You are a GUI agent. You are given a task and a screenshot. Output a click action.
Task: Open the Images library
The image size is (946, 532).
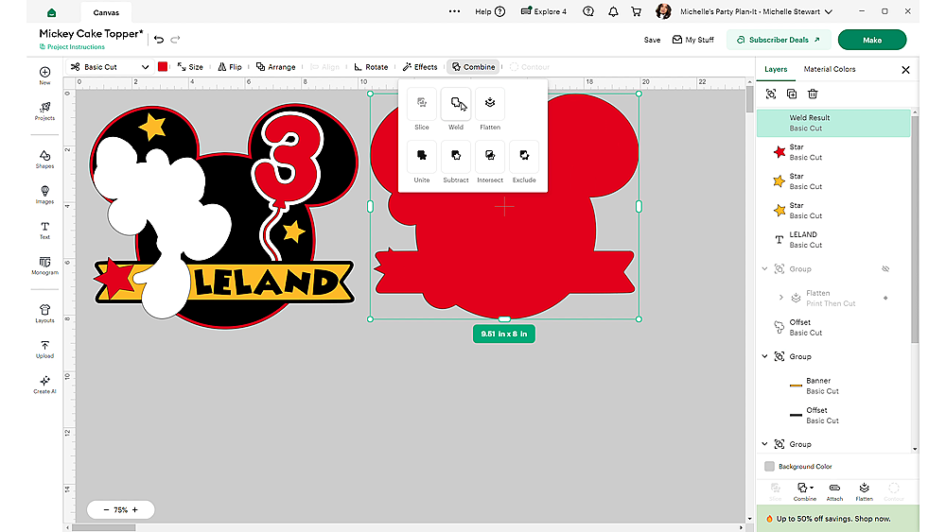tap(44, 195)
